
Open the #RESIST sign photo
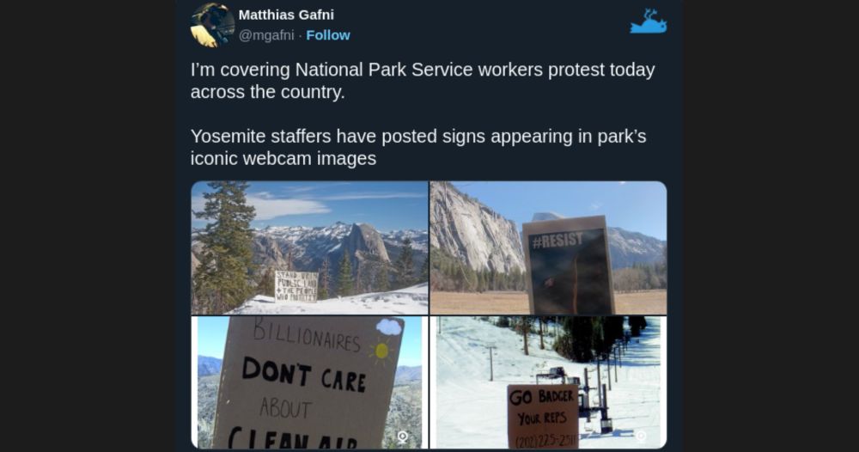(548, 247)
